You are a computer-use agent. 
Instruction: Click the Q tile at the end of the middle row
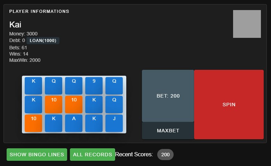[114, 105]
